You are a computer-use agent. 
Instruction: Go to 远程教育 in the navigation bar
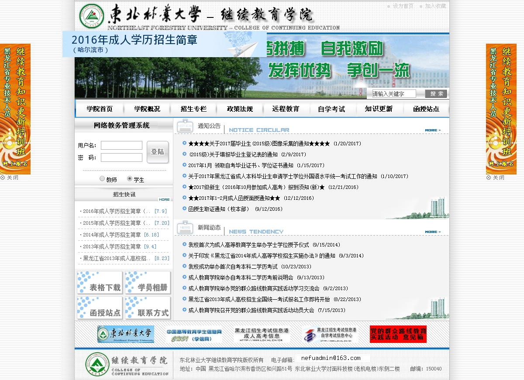[x=286, y=109]
